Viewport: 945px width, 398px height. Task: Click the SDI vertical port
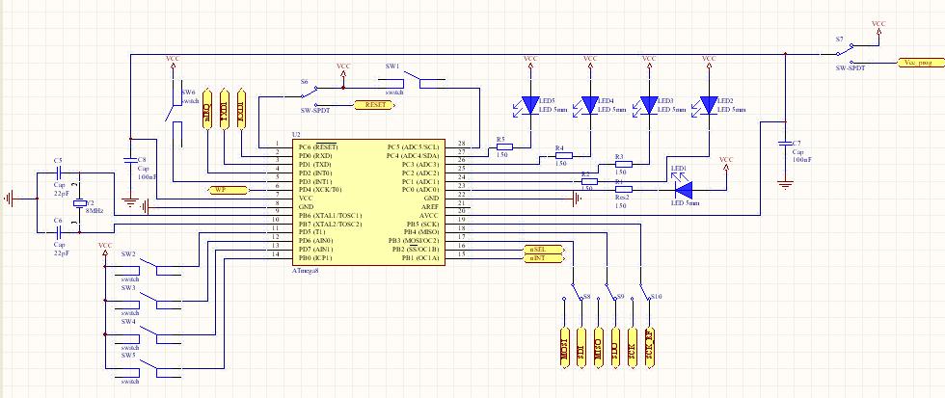coord(580,348)
